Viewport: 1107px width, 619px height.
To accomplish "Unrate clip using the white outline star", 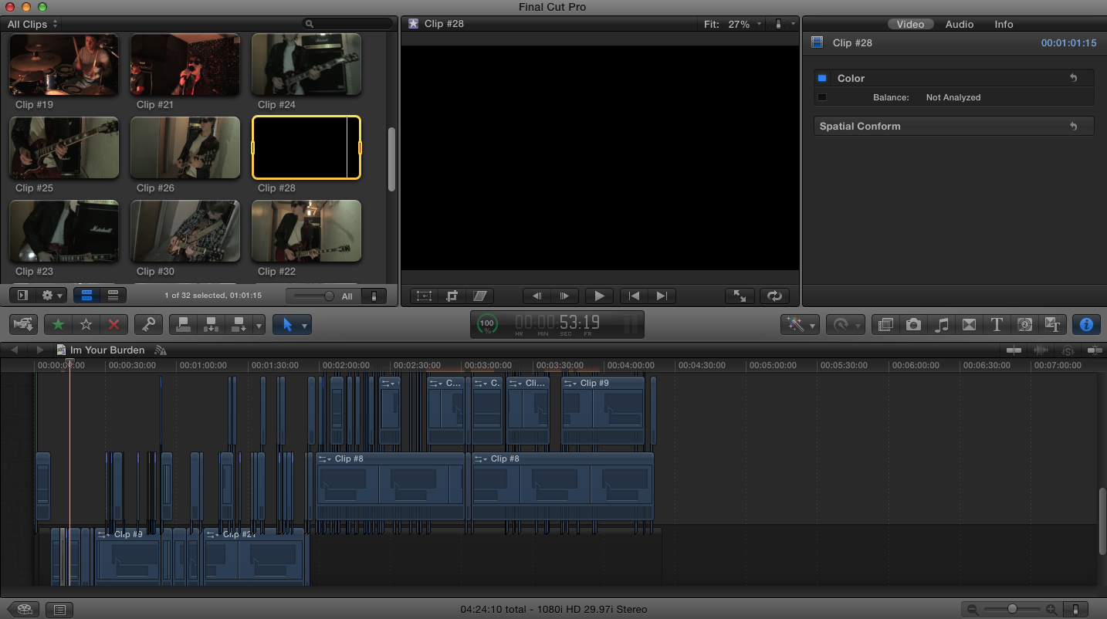I will click(x=86, y=325).
